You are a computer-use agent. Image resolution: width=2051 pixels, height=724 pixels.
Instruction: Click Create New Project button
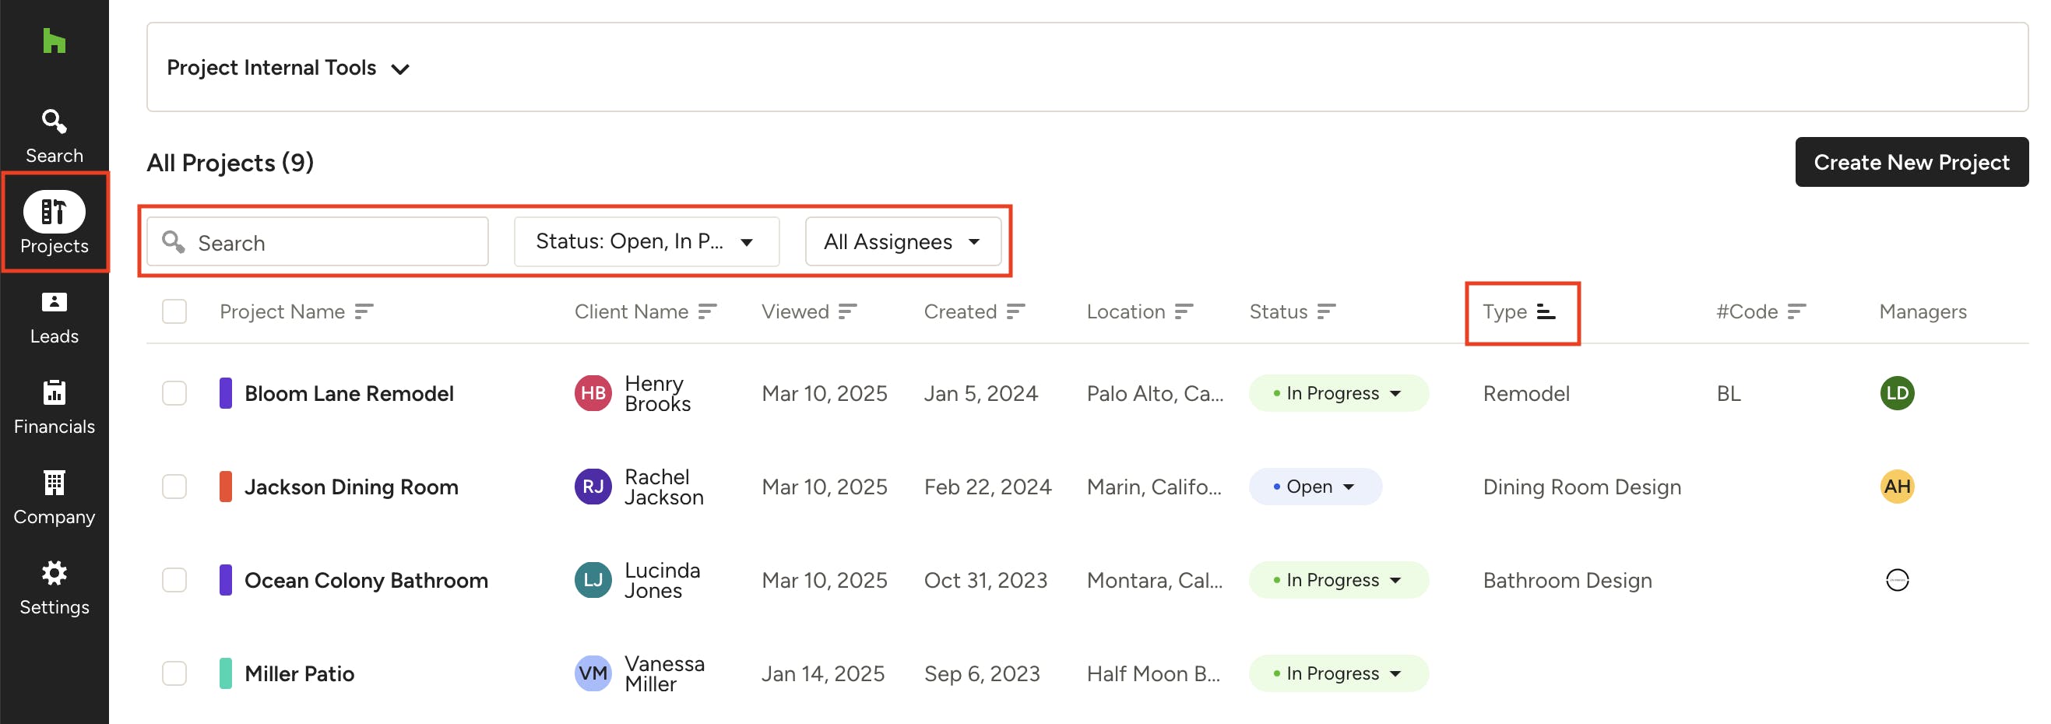pos(1911,162)
